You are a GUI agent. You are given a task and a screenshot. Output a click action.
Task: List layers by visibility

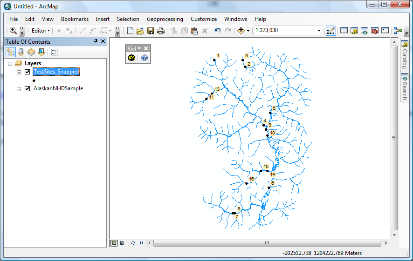[x=31, y=52]
